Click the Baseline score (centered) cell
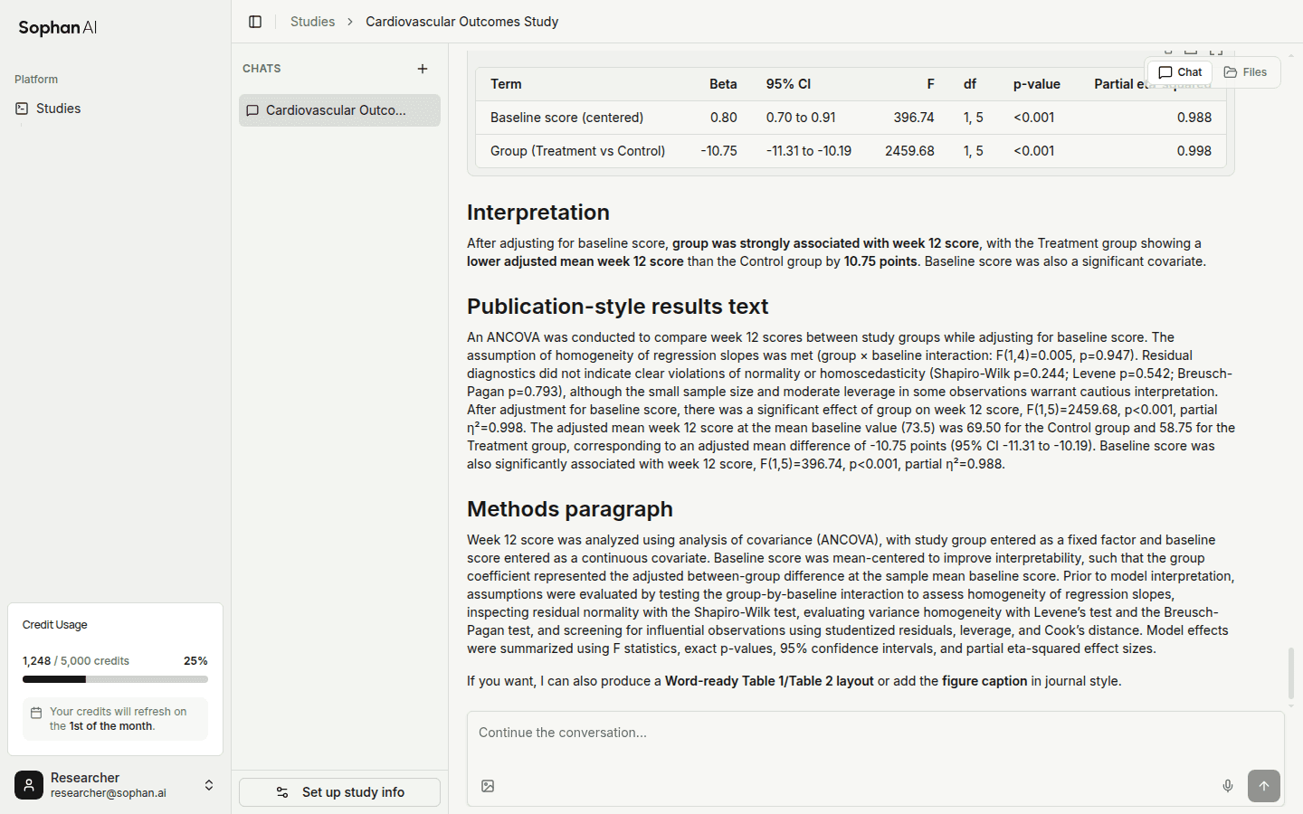 (566, 118)
